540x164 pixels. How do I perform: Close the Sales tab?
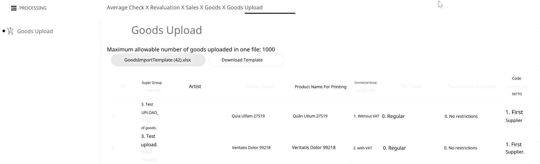(201, 8)
